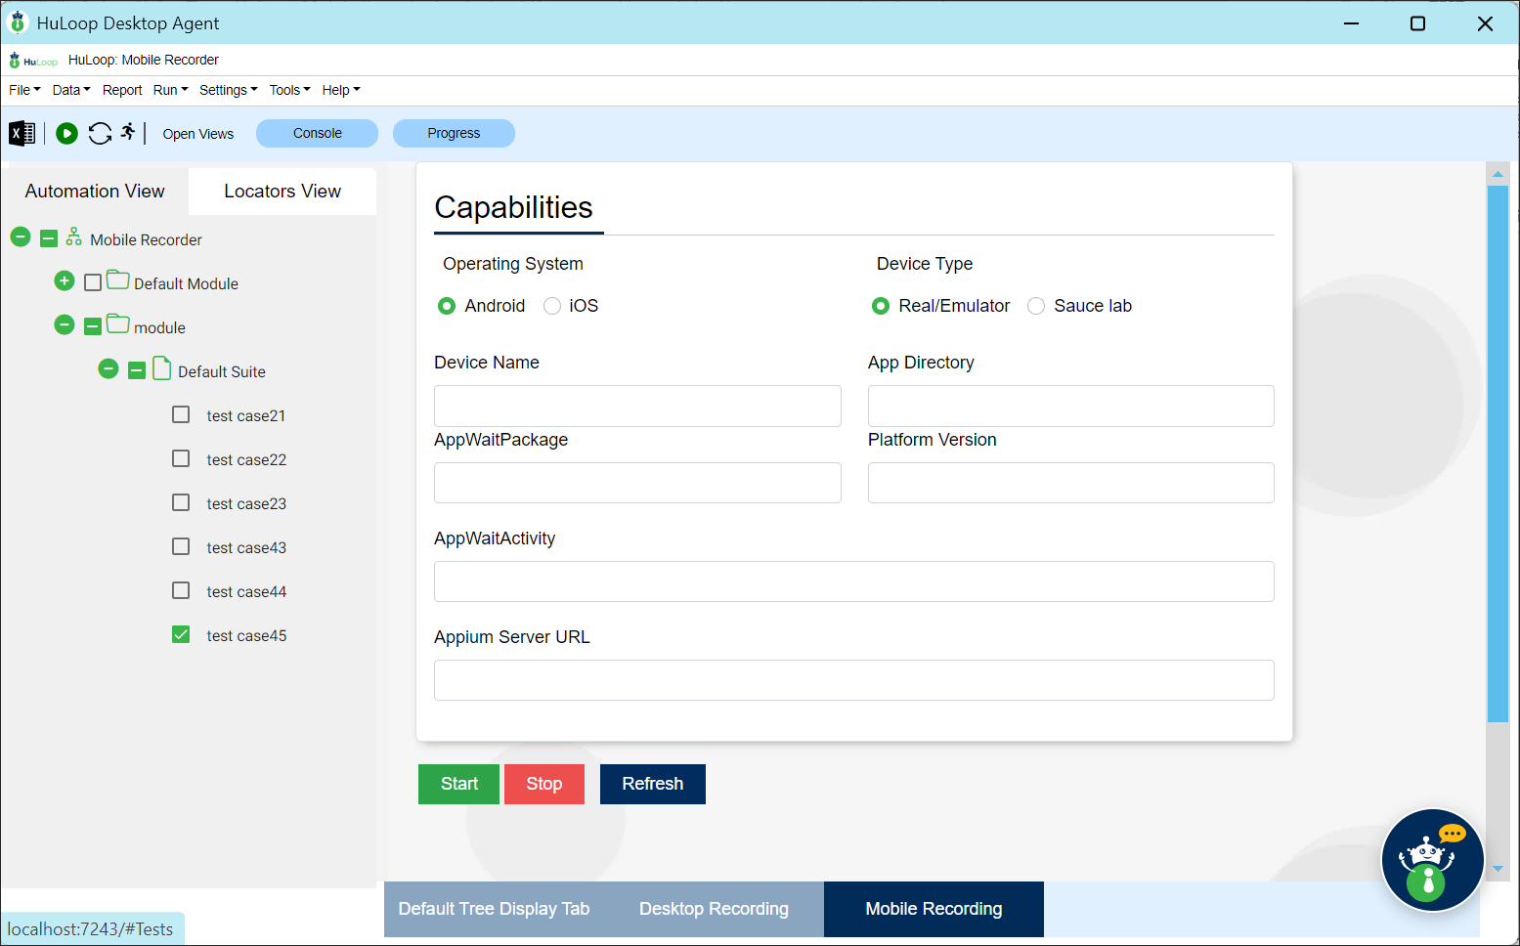This screenshot has height=946, width=1520.
Task: Click the Capabilities heading
Action: (513, 207)
